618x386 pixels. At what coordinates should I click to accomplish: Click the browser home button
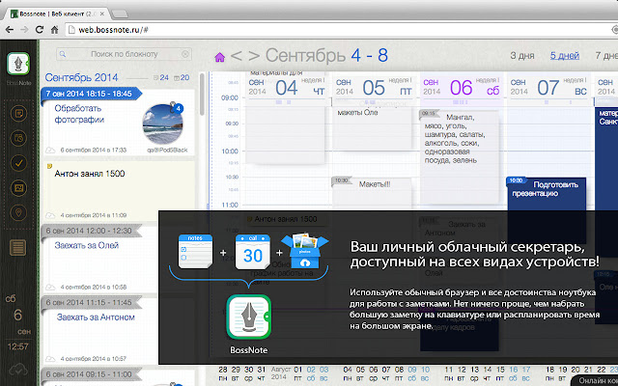coord(54,30)
